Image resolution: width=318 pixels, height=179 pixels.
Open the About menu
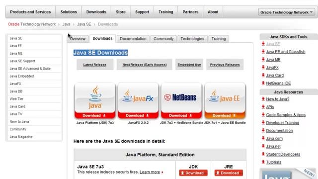pyautogui.click(x=213, y=12)
